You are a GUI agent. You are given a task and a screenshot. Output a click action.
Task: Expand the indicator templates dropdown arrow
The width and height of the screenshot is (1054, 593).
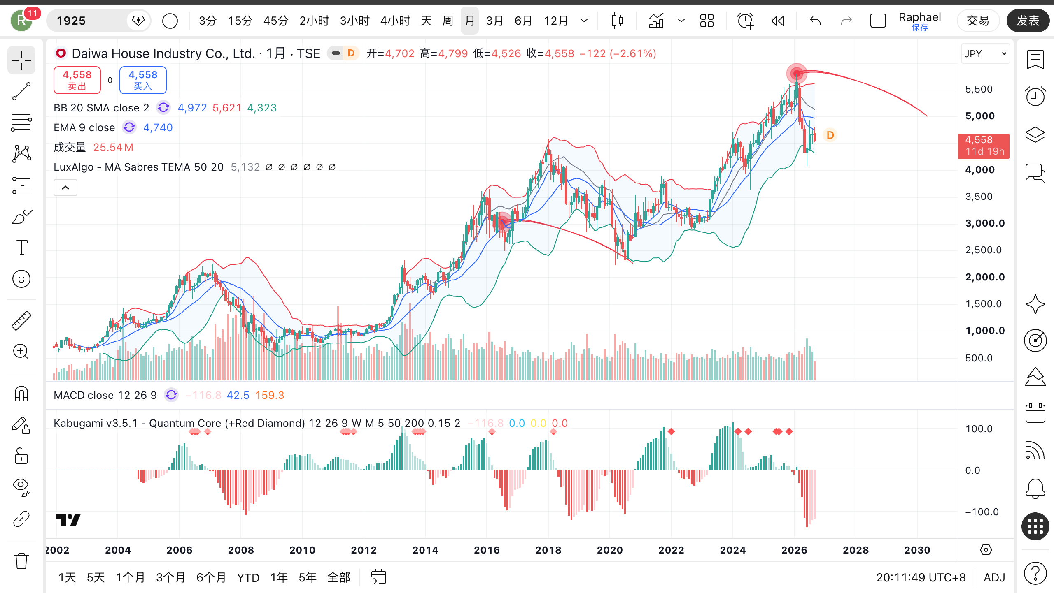(x=681, y=21)
